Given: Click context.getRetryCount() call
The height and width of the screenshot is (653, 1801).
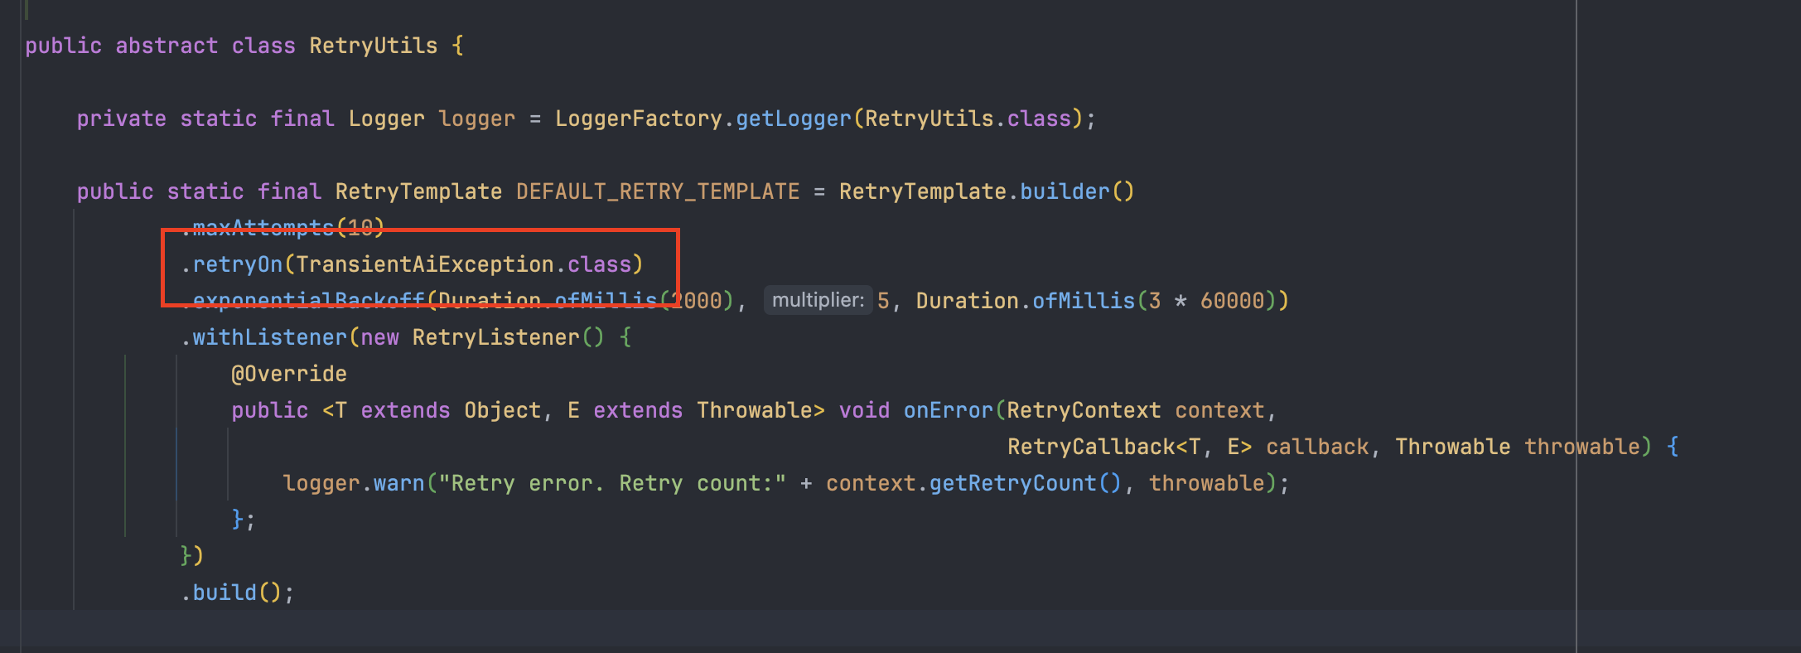Looking at the screenshot, I should click(973, 483).
